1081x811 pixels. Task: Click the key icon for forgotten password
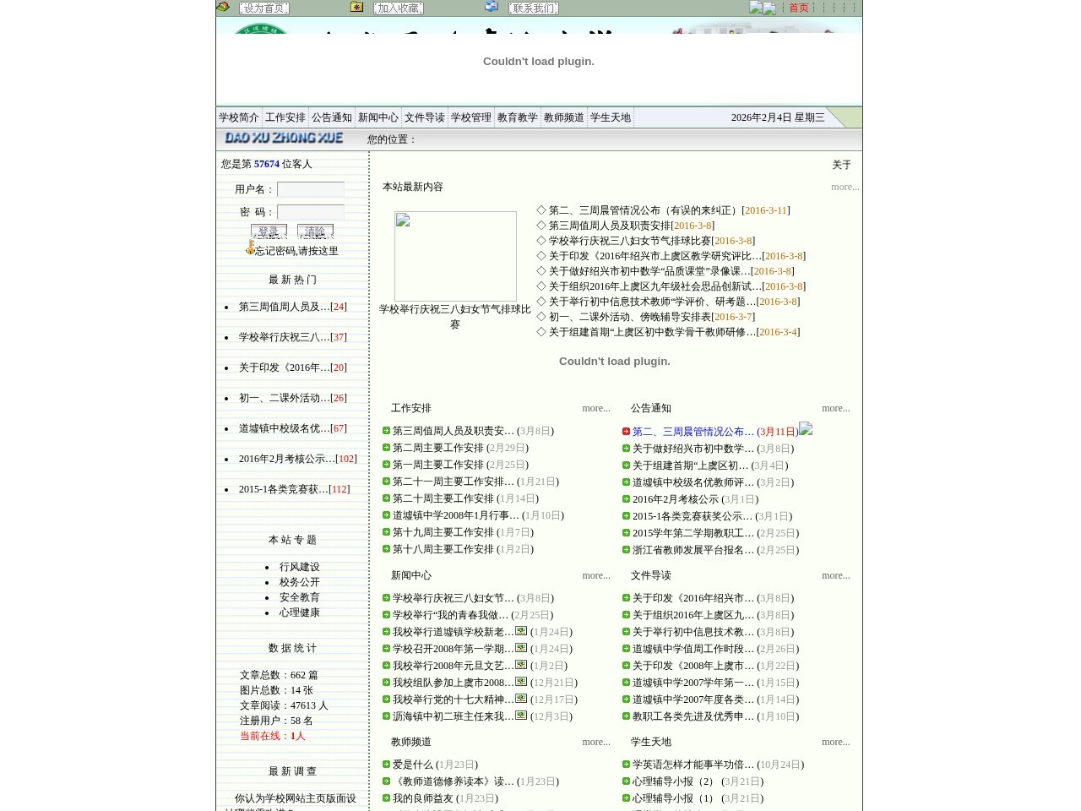pyautogui.click(x=250, y=247)
